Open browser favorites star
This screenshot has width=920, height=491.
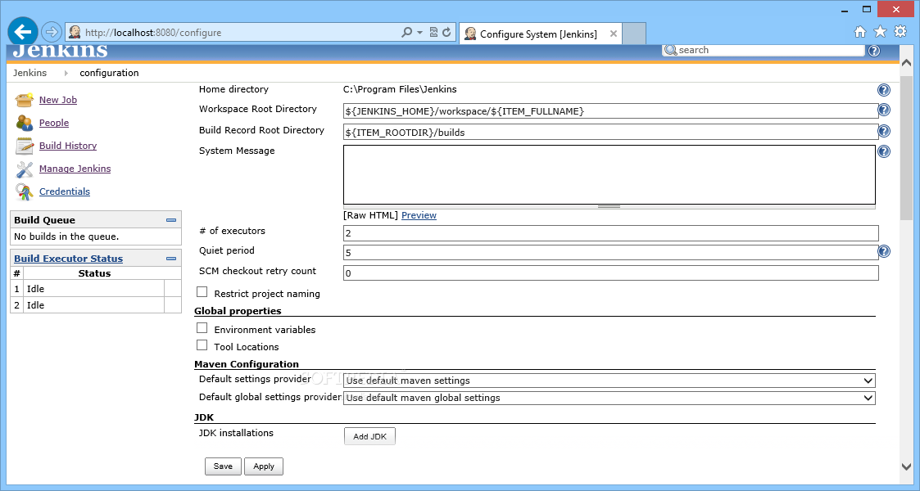pos(880,32)
